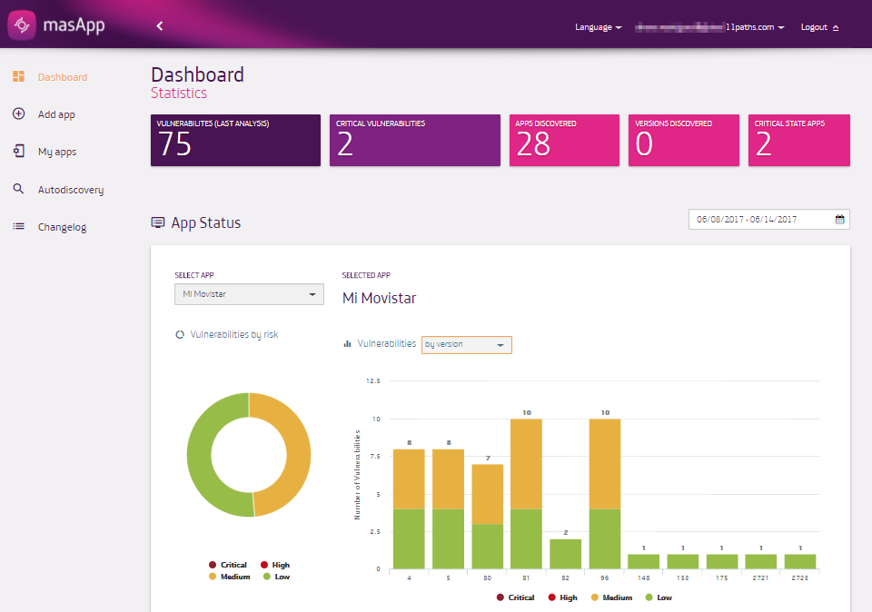The image size is (872, 612).
Task: Click the green bar for version 148
Action: click(643, 561)
